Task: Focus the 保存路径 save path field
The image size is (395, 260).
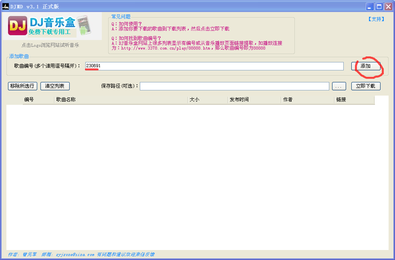Action: point(234,86)
